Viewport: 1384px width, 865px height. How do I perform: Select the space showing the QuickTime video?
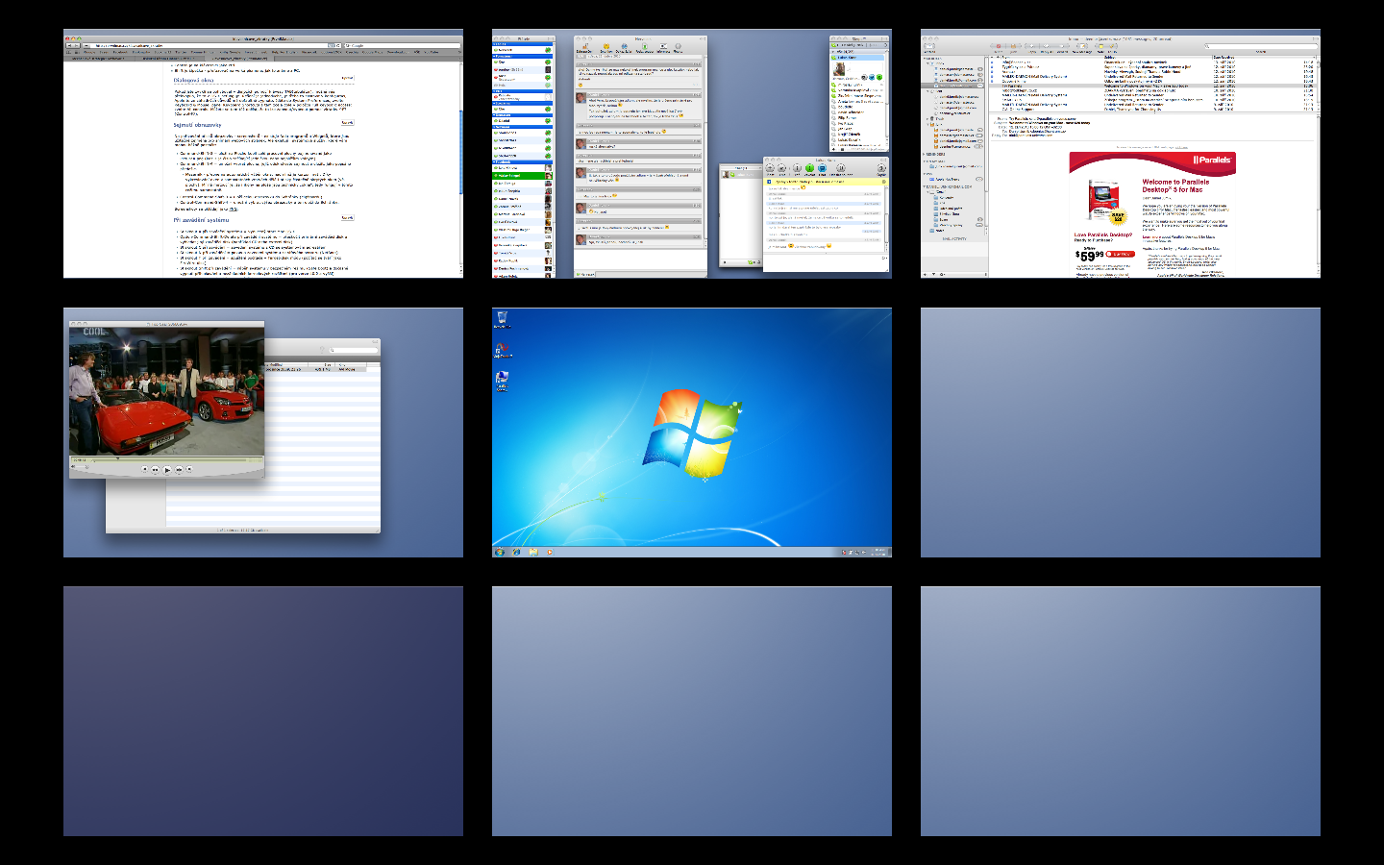point(262,432)
